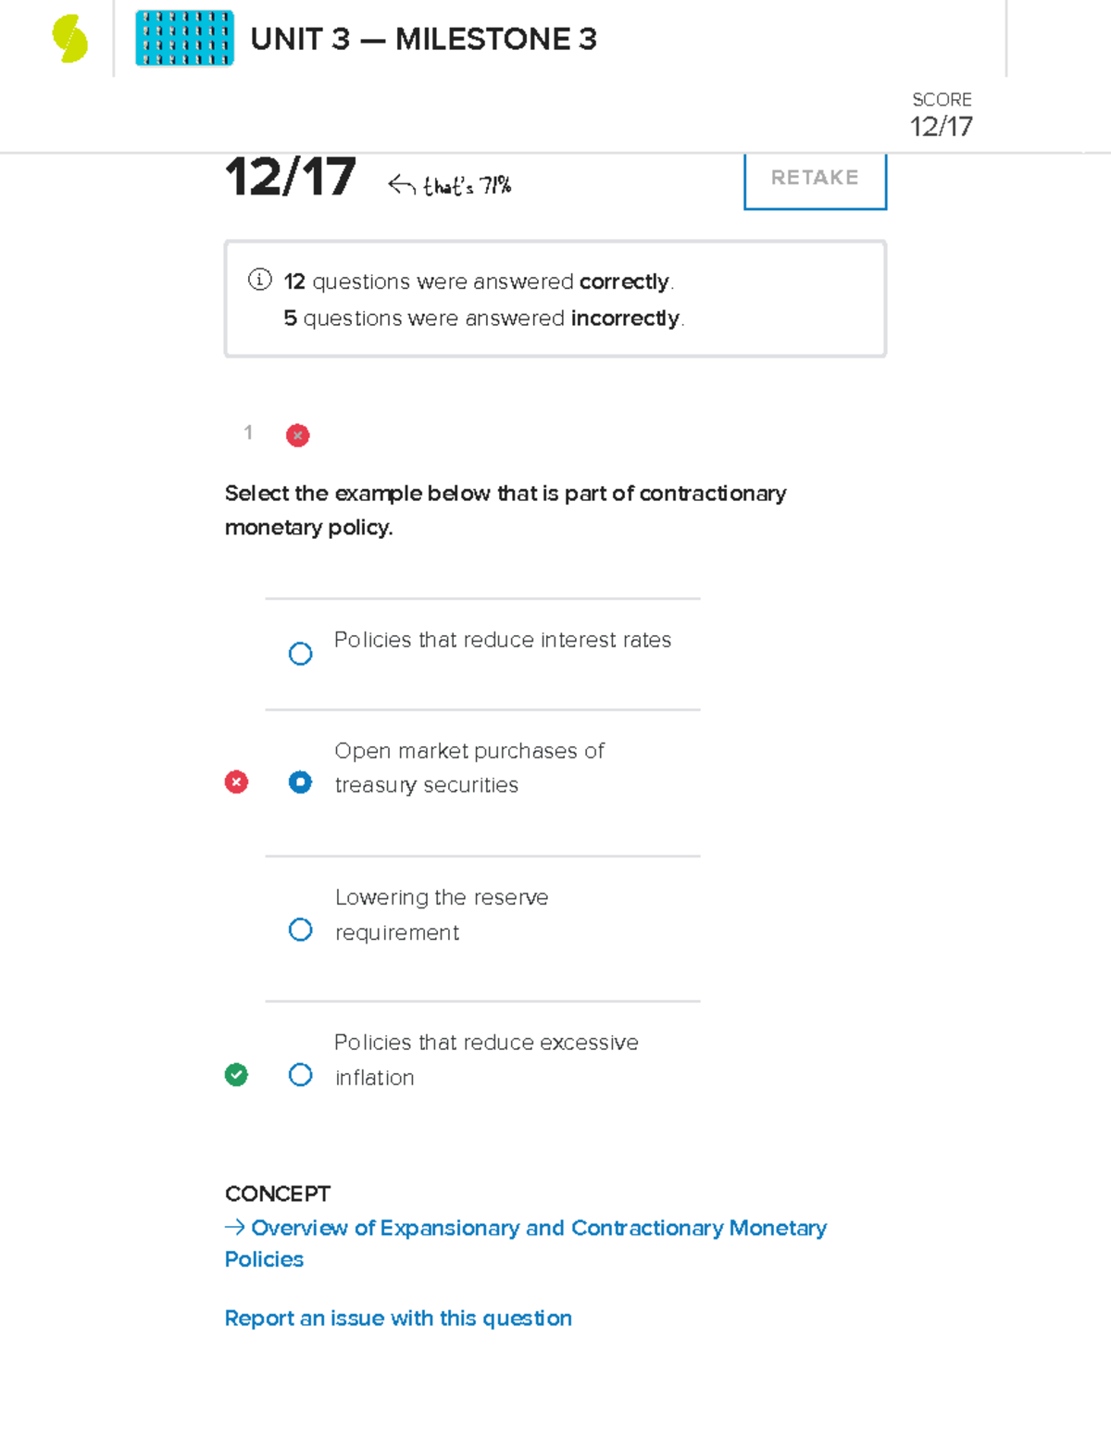Image resolution: width=1111 pixels, height=1438 pixels.
Task: Click 'Report an issue with this question' link
Action: point(398,1318)
